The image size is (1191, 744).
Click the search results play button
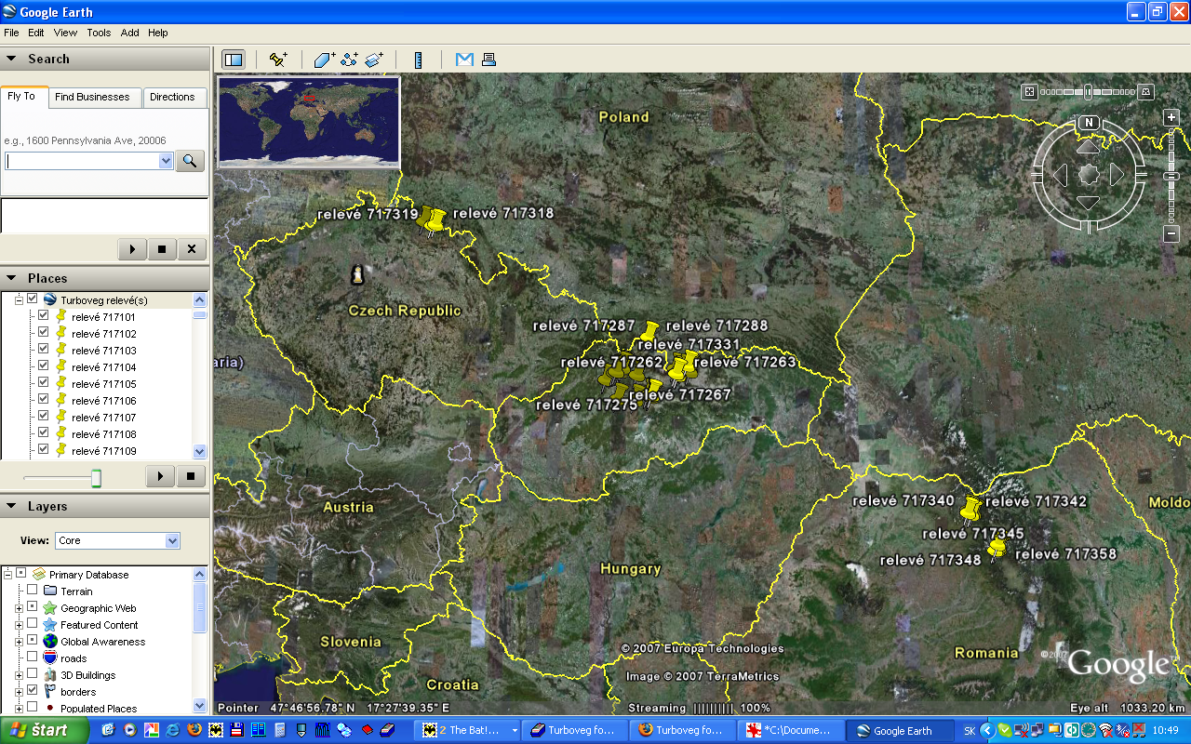tap(132, 249)
